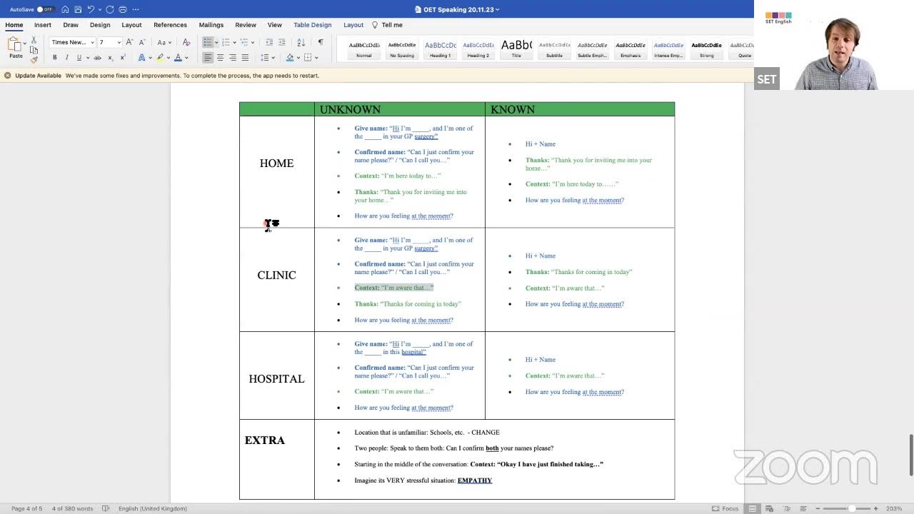Click the Home icon in title bar
This screenshot has height=514, width=914.
[x=65, y=9]
